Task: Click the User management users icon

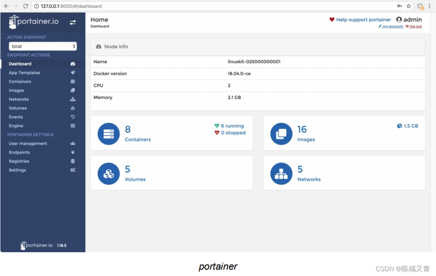Action: [73, 143]
